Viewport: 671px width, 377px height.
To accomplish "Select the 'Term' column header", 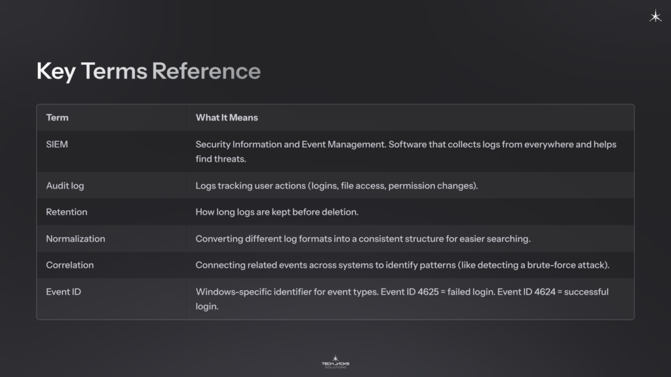I will pyautogui.click(x=56, y=117).
